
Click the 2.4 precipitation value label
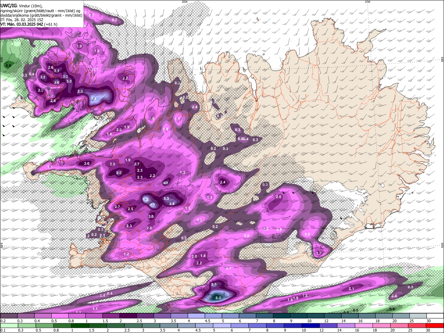(x=223, y=182)
